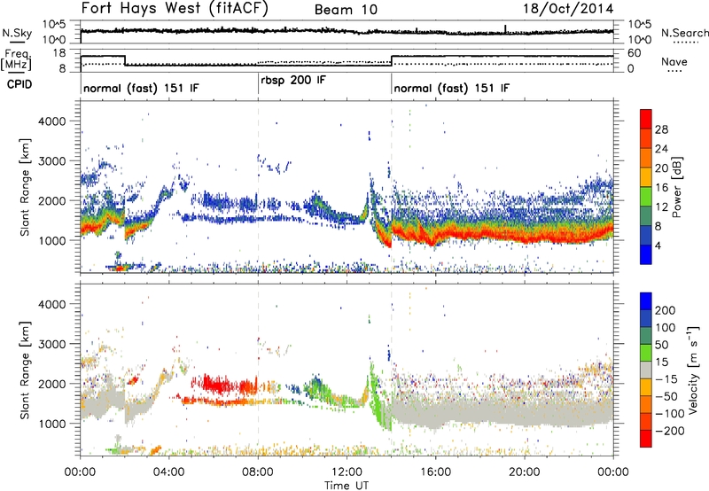The width and height of the screenshot is (709, 491).
Task: Click the Nave axis tick value '60'
Action: 634,53
